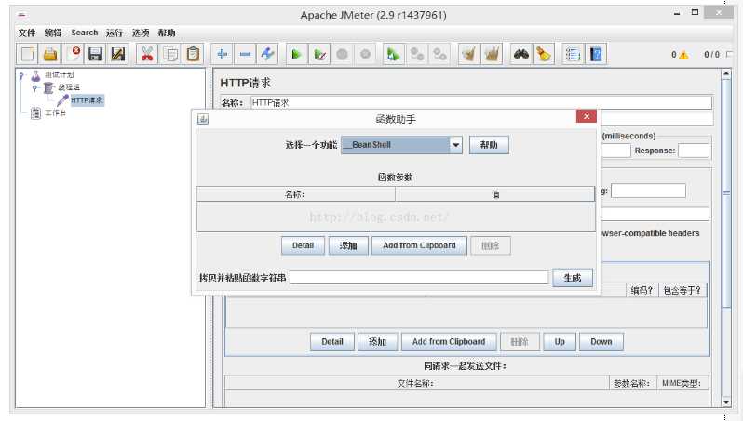Click the right panel scrollbar down arrow

[726, 402]
